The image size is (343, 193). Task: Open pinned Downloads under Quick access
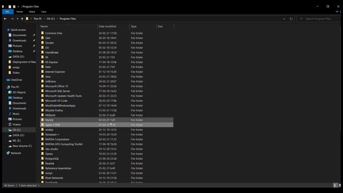click(19, 41)
